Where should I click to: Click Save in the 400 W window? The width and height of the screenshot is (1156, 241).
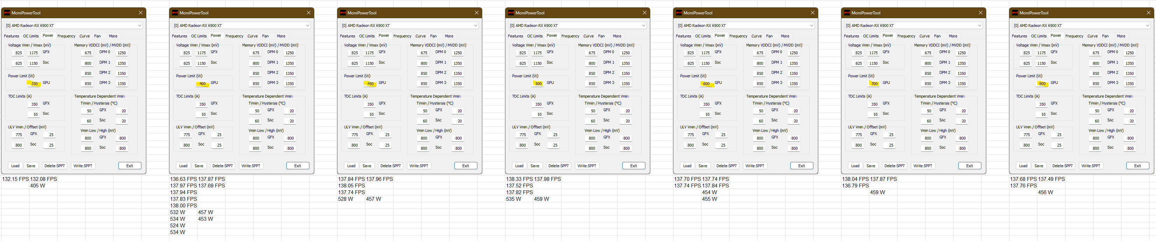[x=199, y=165]
